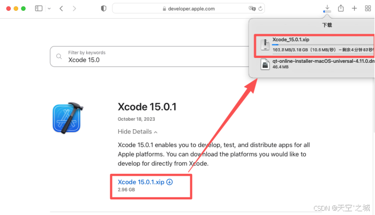
Task: Toggle the Safari sidebar button
Action: click(x=39, y=9)
